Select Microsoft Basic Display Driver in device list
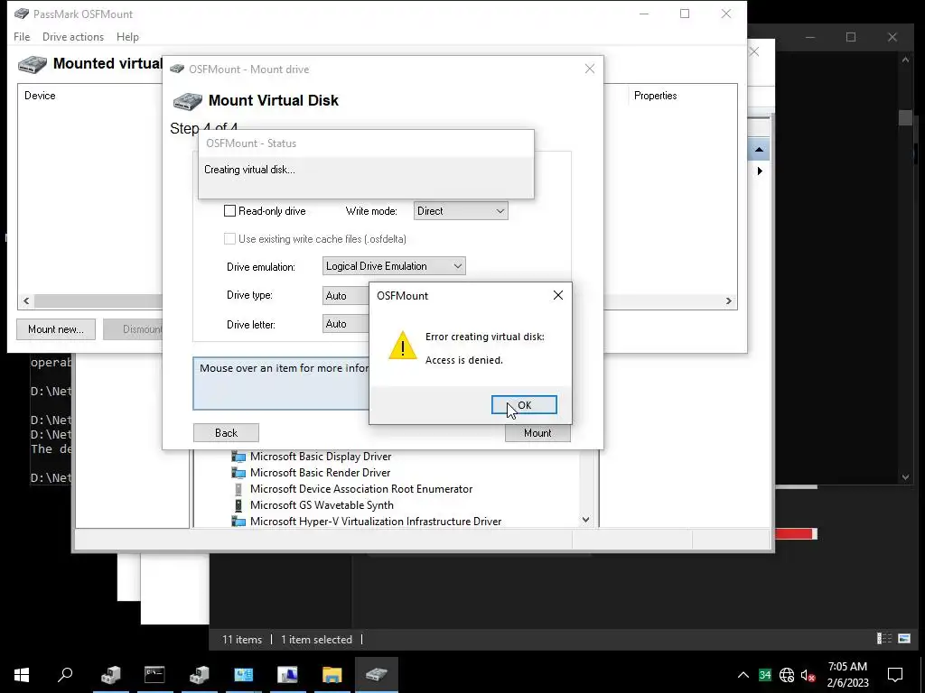925x693 pixels. [321, 456]
